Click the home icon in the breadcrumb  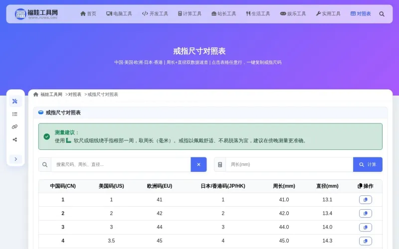[35, 95]
